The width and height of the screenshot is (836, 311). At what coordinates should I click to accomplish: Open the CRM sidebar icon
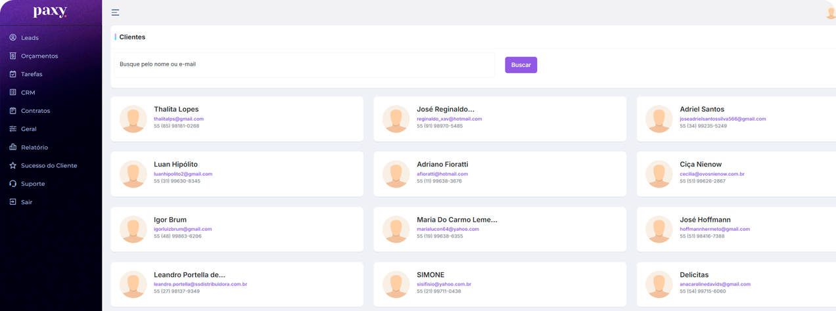pos(12,93)
